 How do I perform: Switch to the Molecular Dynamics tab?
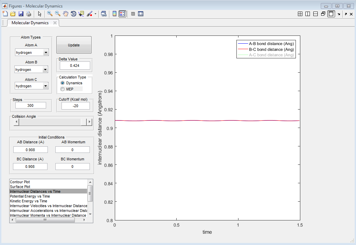(30, 23)
